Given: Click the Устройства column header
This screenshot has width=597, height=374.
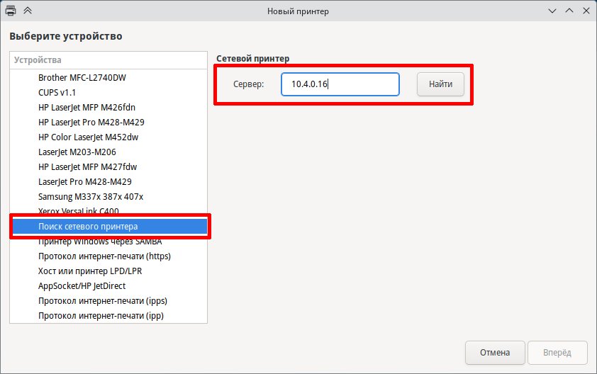Looking at the screenshot, I should [108, 60].
